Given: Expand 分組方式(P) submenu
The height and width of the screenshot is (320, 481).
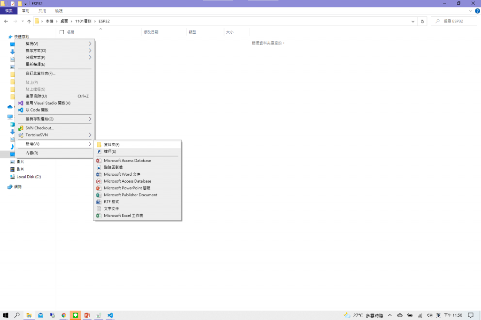Looking at the screenshot, I should (54, 57).
